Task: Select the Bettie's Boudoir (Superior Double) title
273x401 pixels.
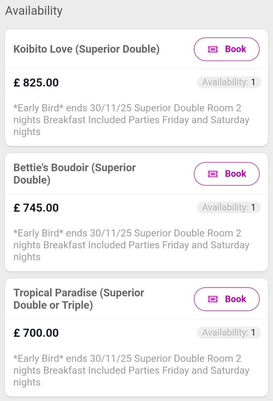Action: (74, 174)
